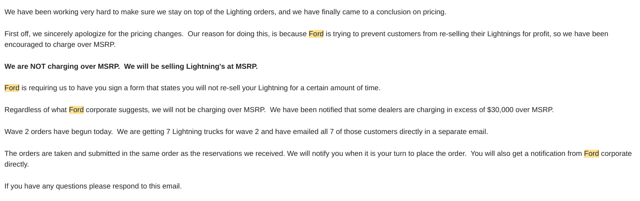Click highlighted "Ford" starting "is requiring us" sentence

12,88
